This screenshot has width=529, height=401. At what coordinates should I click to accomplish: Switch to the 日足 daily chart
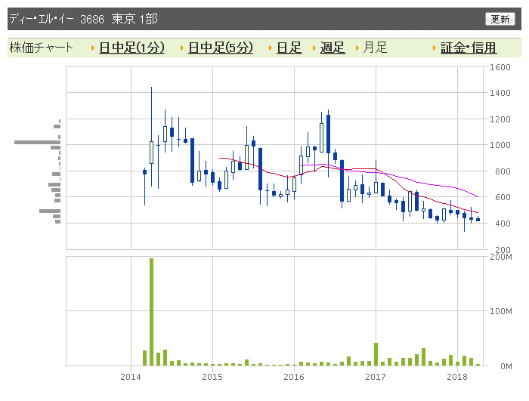tap(289, 48)
